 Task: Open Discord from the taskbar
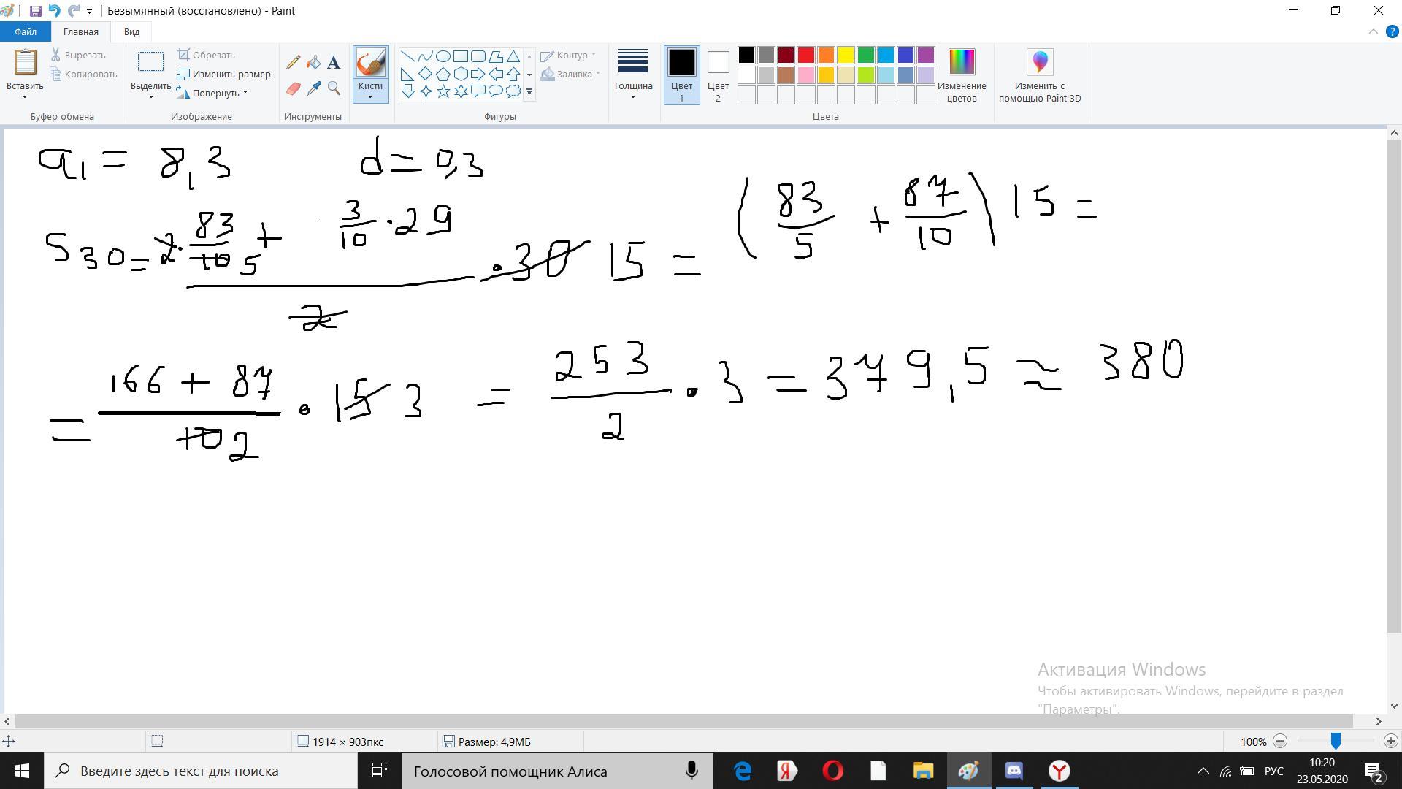coord(1014,771)
